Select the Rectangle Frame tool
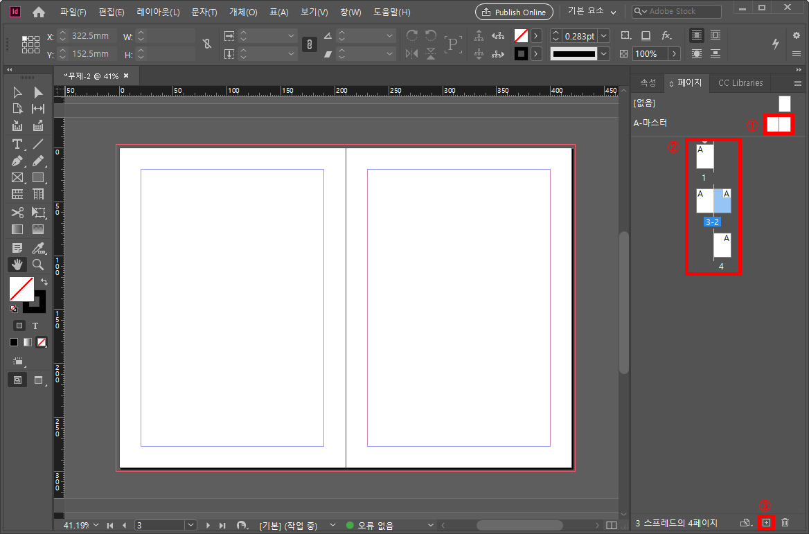 pyautogui.click(x=17, y=177)
